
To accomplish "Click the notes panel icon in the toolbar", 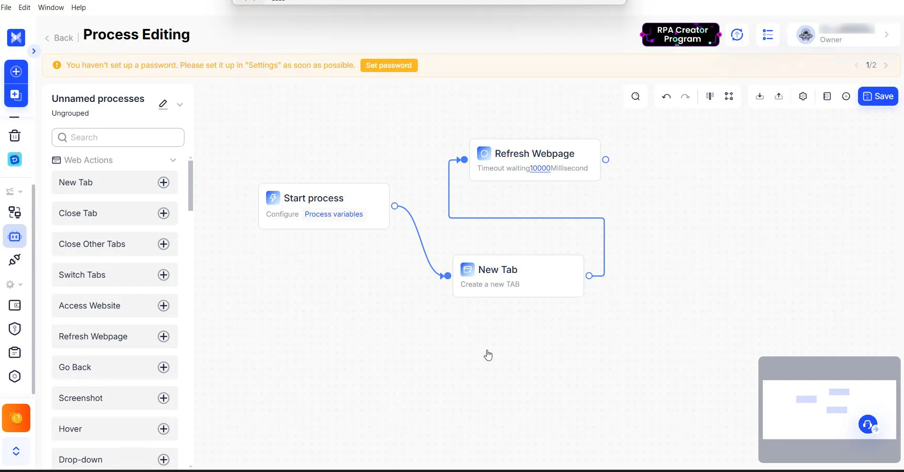I will 827,96.
